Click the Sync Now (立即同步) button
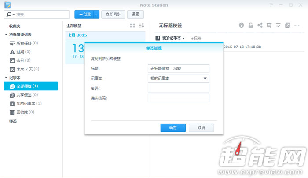 tap(113, 15)
